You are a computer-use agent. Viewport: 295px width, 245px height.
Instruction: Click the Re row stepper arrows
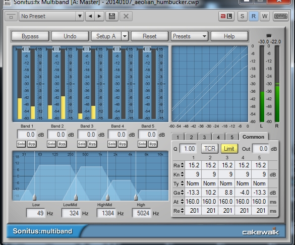click(182, 211)
